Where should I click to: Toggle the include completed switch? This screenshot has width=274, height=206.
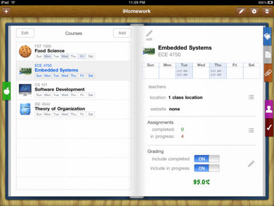coord(207,159)
